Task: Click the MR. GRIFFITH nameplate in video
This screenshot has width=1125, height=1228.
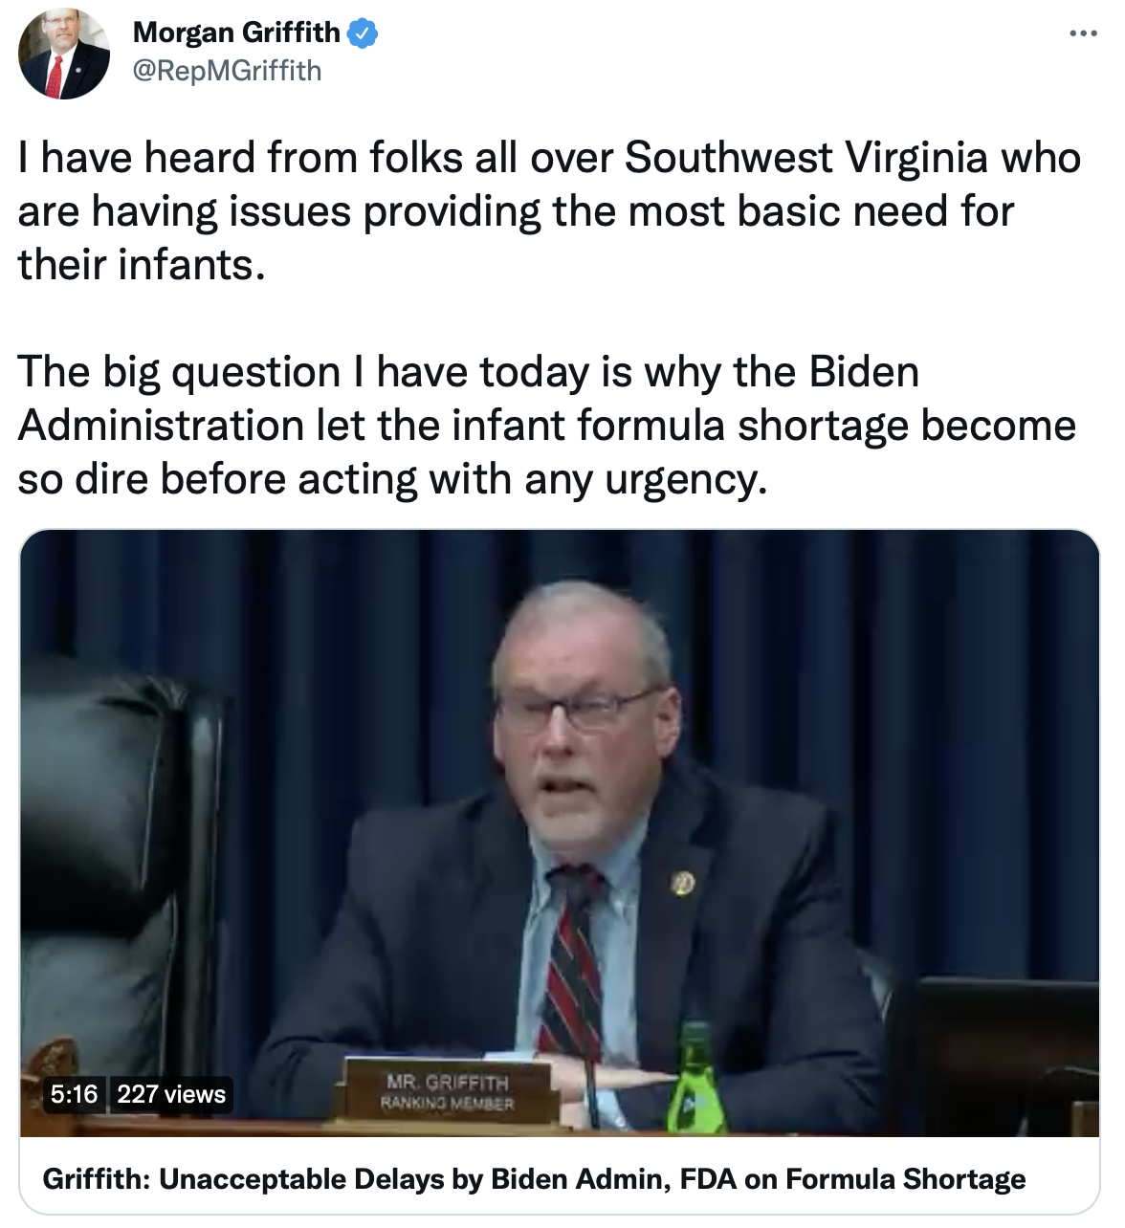Action: pyautogui.click(x=448, y=1092)
